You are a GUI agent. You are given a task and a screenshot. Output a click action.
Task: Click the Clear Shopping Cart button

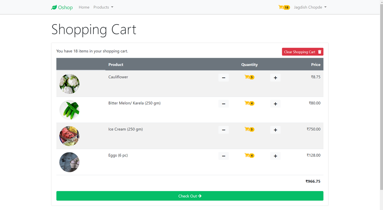tap(303, 52)
